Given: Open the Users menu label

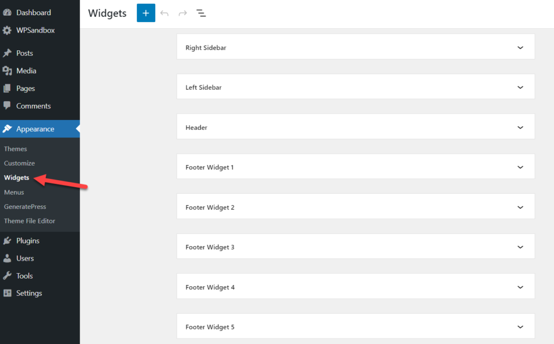Looking at the screenshot, I should pos(25,258).
